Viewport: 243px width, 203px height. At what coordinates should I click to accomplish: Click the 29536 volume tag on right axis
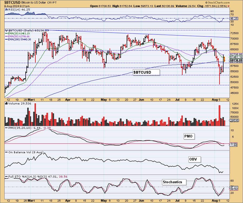(x=234, y=120)
